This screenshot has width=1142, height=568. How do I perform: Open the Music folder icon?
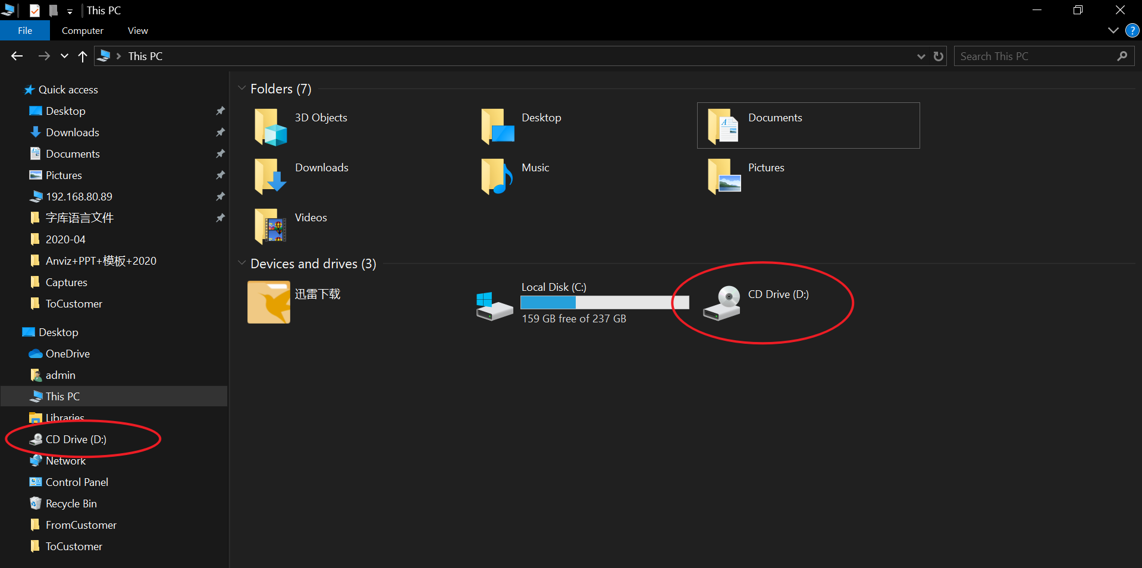[x=497, y=176]
